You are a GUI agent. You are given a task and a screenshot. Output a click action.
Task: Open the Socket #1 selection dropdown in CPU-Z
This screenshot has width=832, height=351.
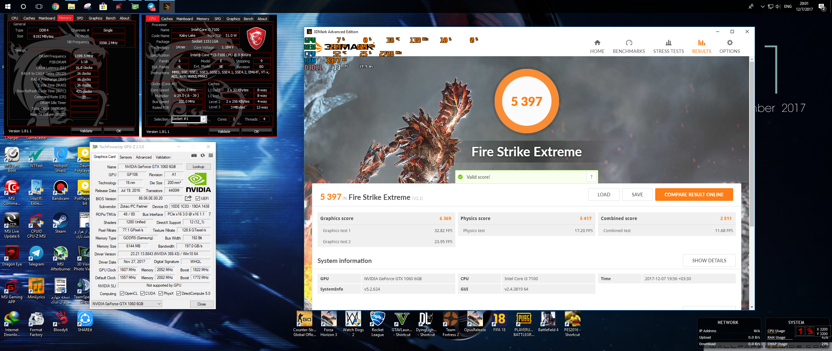tap(189, 119)
